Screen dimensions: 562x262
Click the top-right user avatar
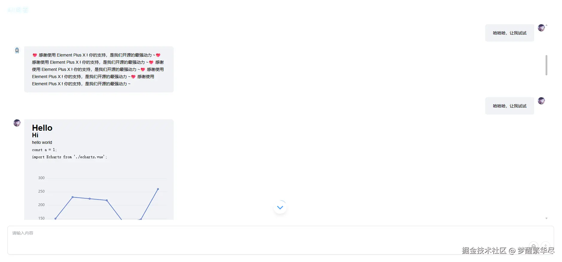coord(541,28)
